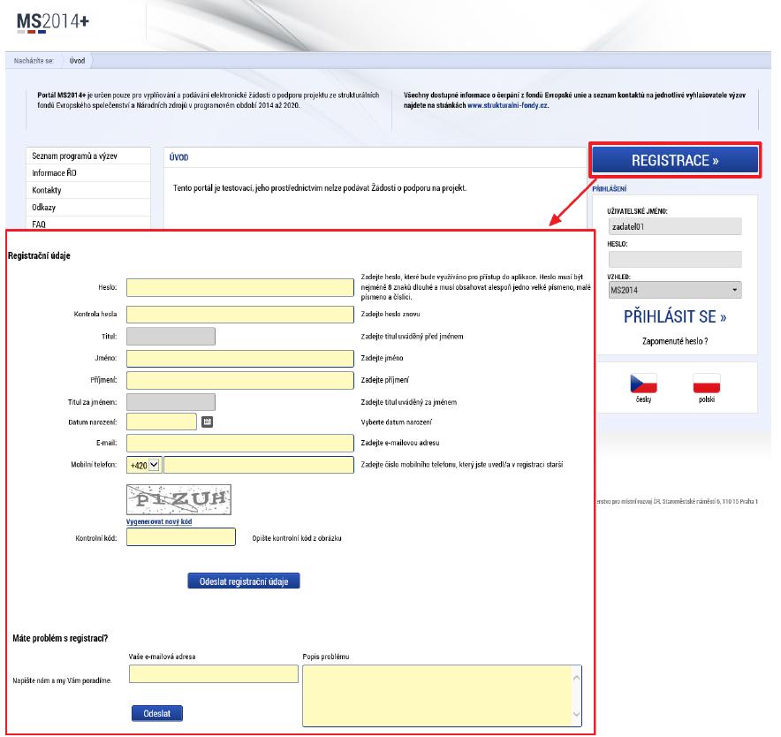Screen dimensions: 781x737
Task: Switch language to polski flag
Action: 706,384
